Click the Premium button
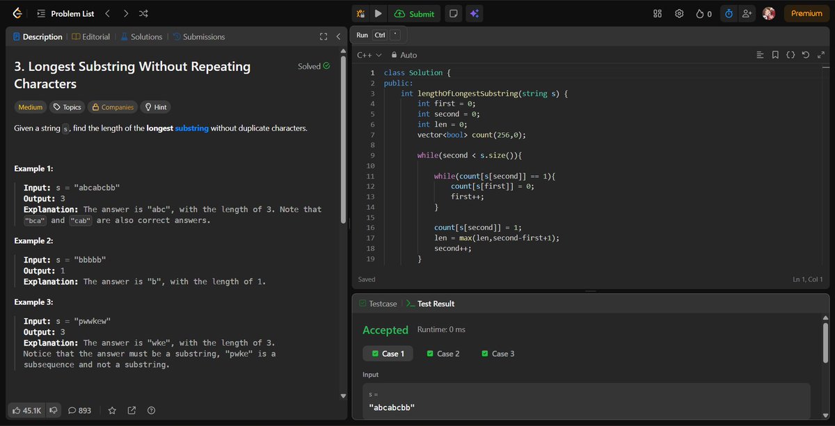 click(x=806, y=13)
